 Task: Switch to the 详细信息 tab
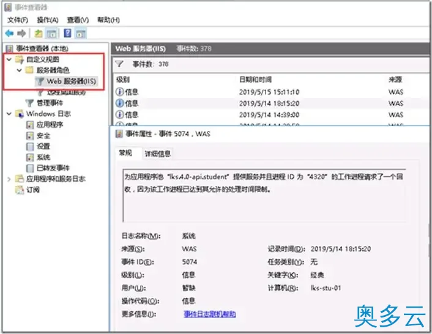pos(158,154)
